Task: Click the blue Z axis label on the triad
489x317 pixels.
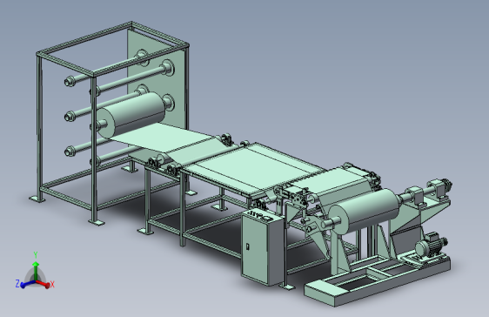Action: pos(17,284)
